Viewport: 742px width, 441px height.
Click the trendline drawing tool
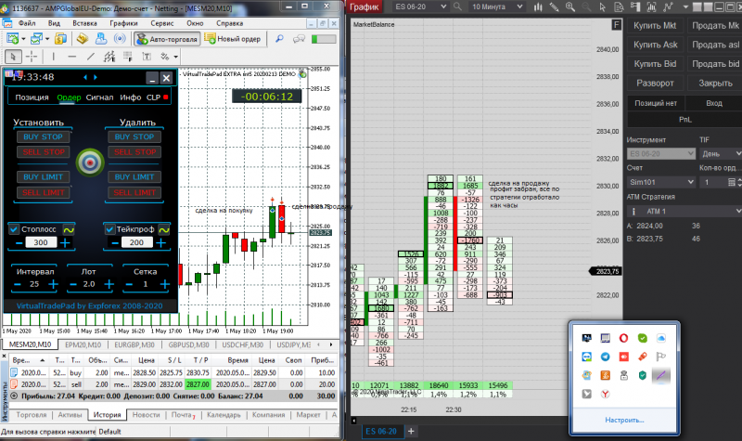coord(90,57)
